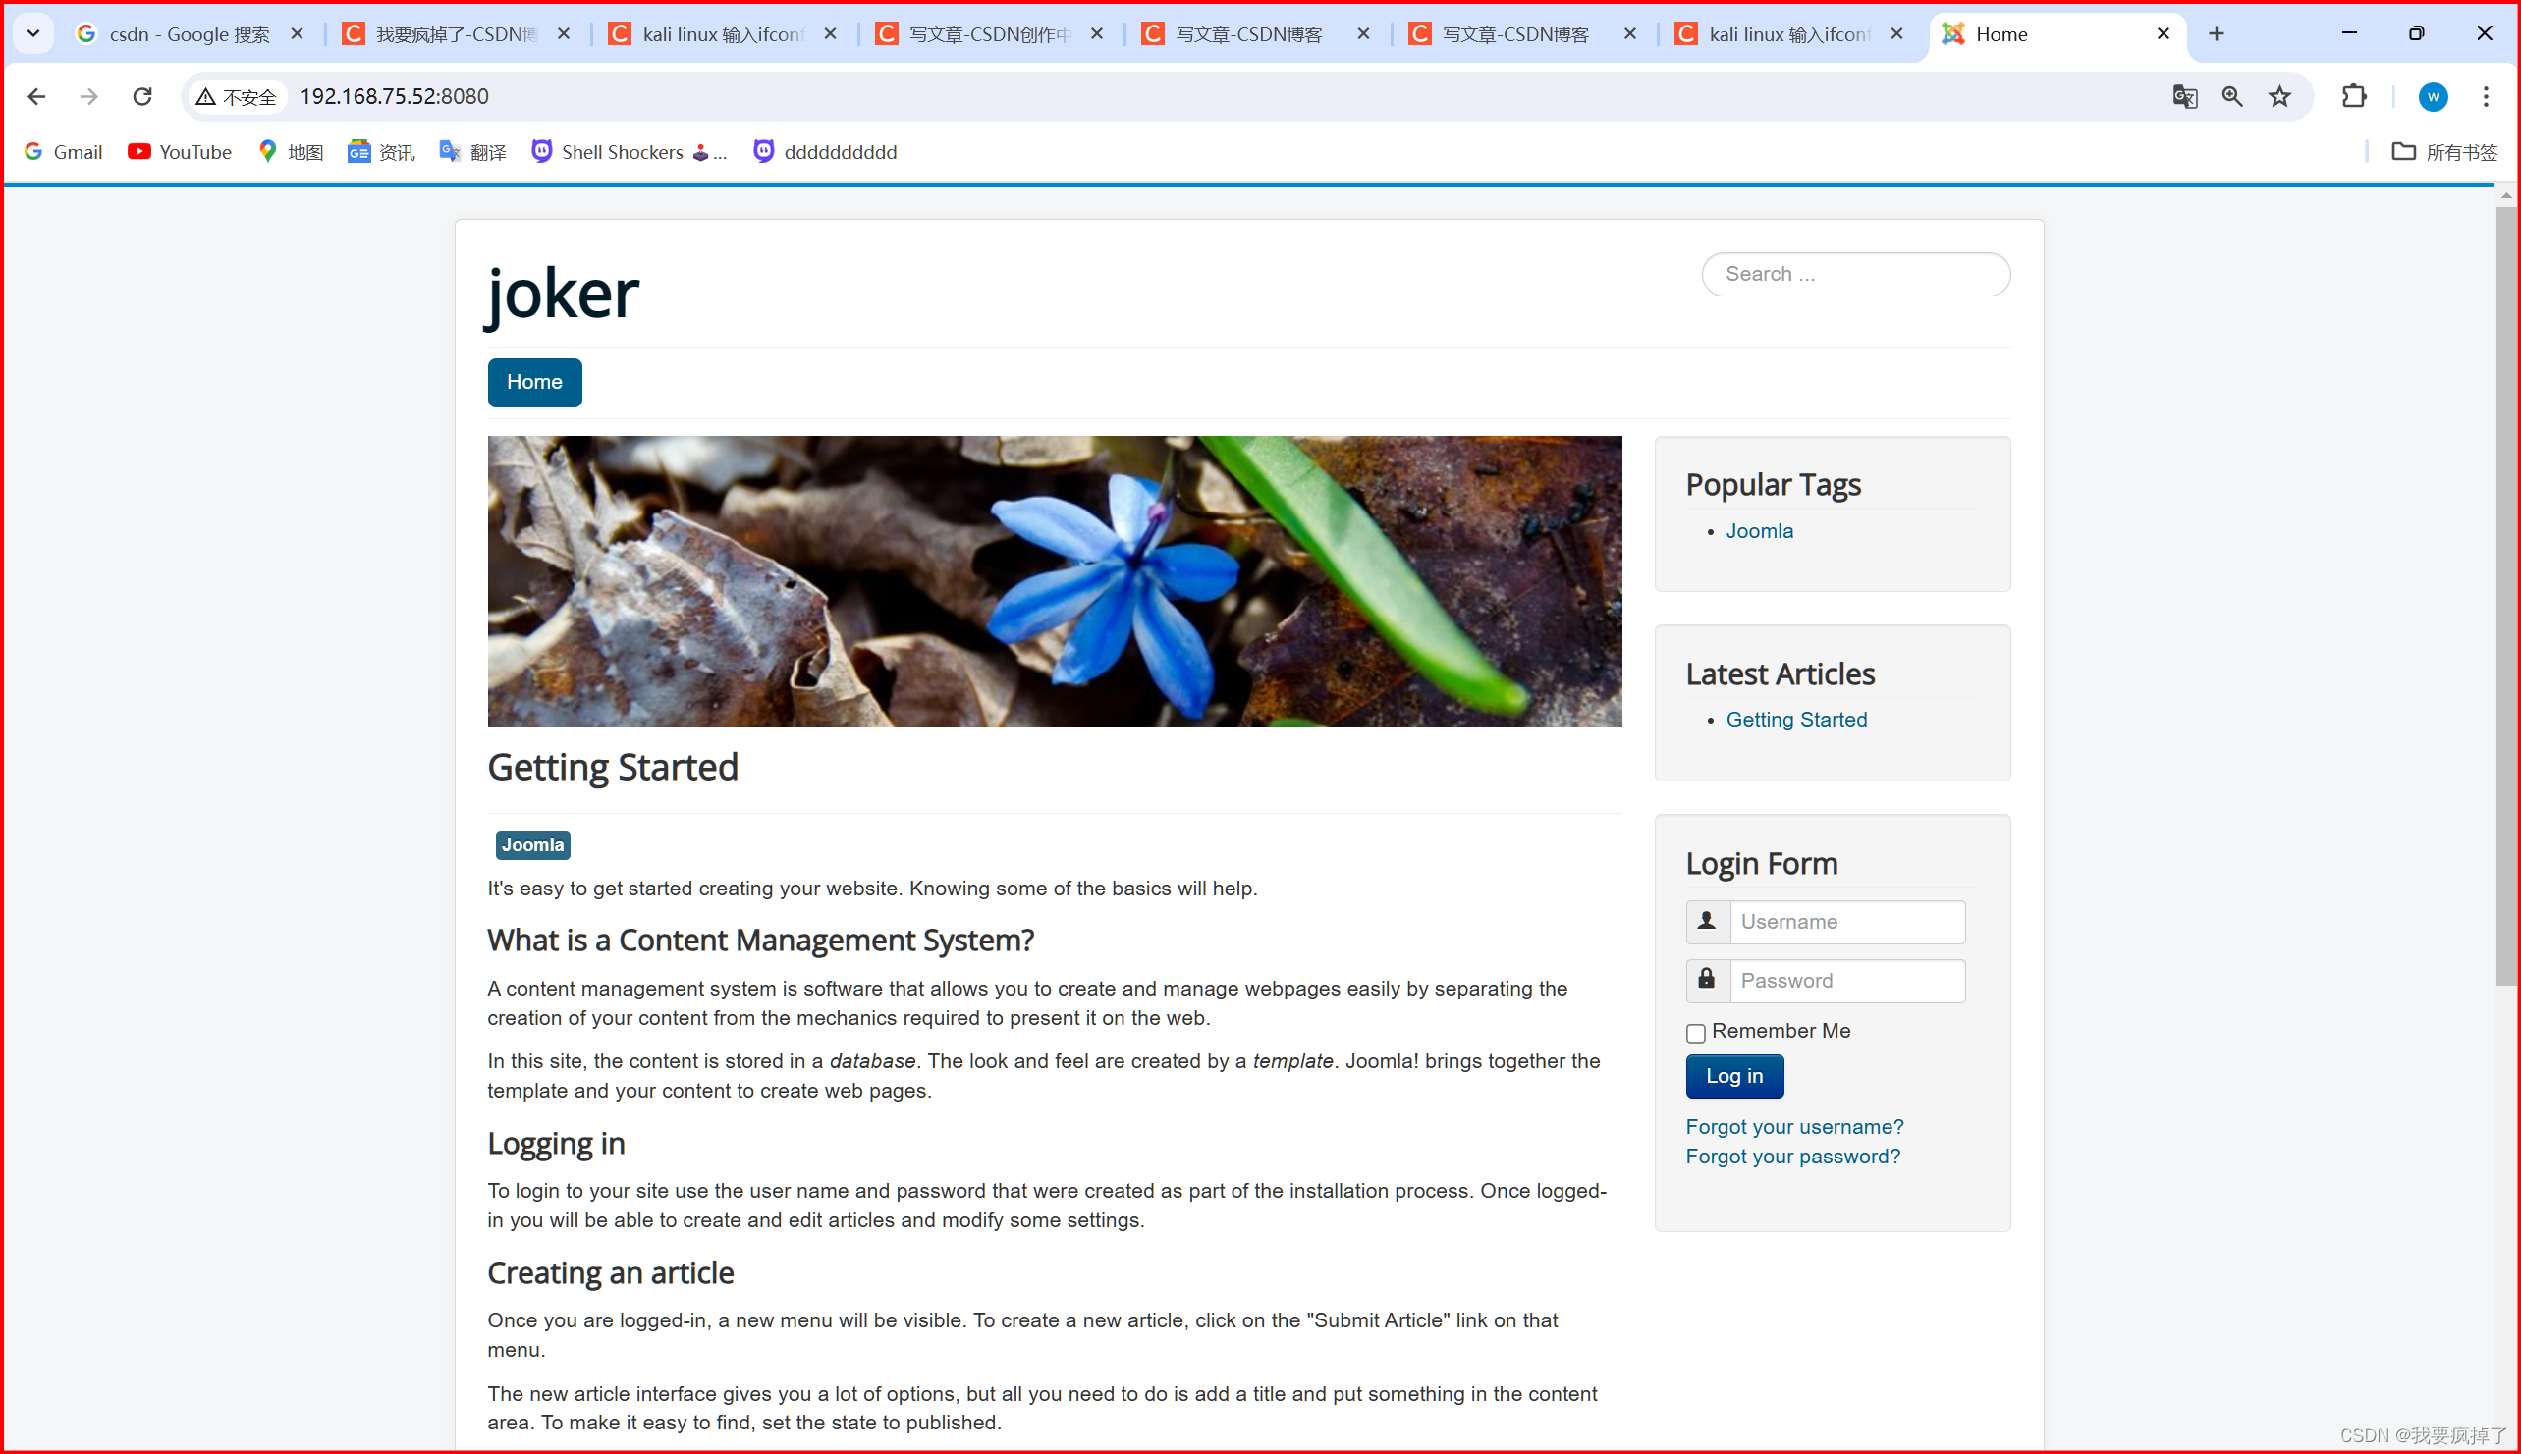
Task: Toggle the Remember Me checkbox in login form
Action: point(1695,1032)
